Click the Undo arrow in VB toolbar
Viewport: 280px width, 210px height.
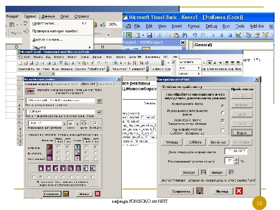(195, 35)
